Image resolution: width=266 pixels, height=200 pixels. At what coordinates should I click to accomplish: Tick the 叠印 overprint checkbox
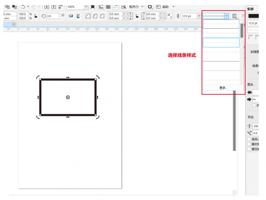[x=249, y=149]
